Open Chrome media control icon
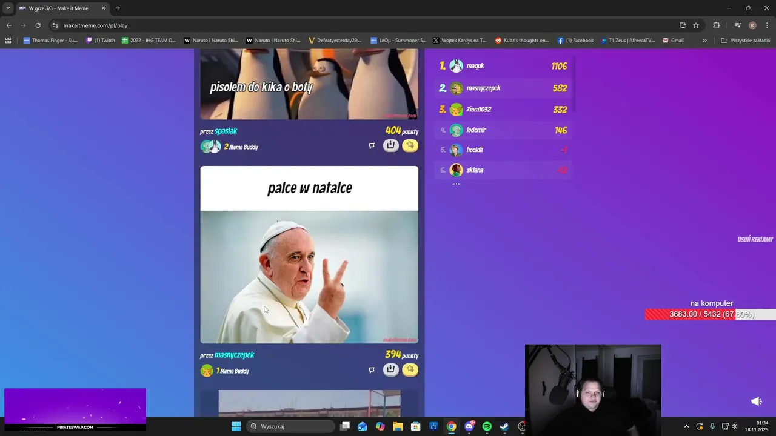The image size is (776, 436). click(738, 25)
